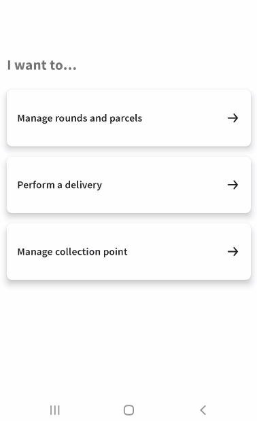This screenshot has height=421, width=257.
Task: Open the Manage collection point card
Action: [128, 251]
